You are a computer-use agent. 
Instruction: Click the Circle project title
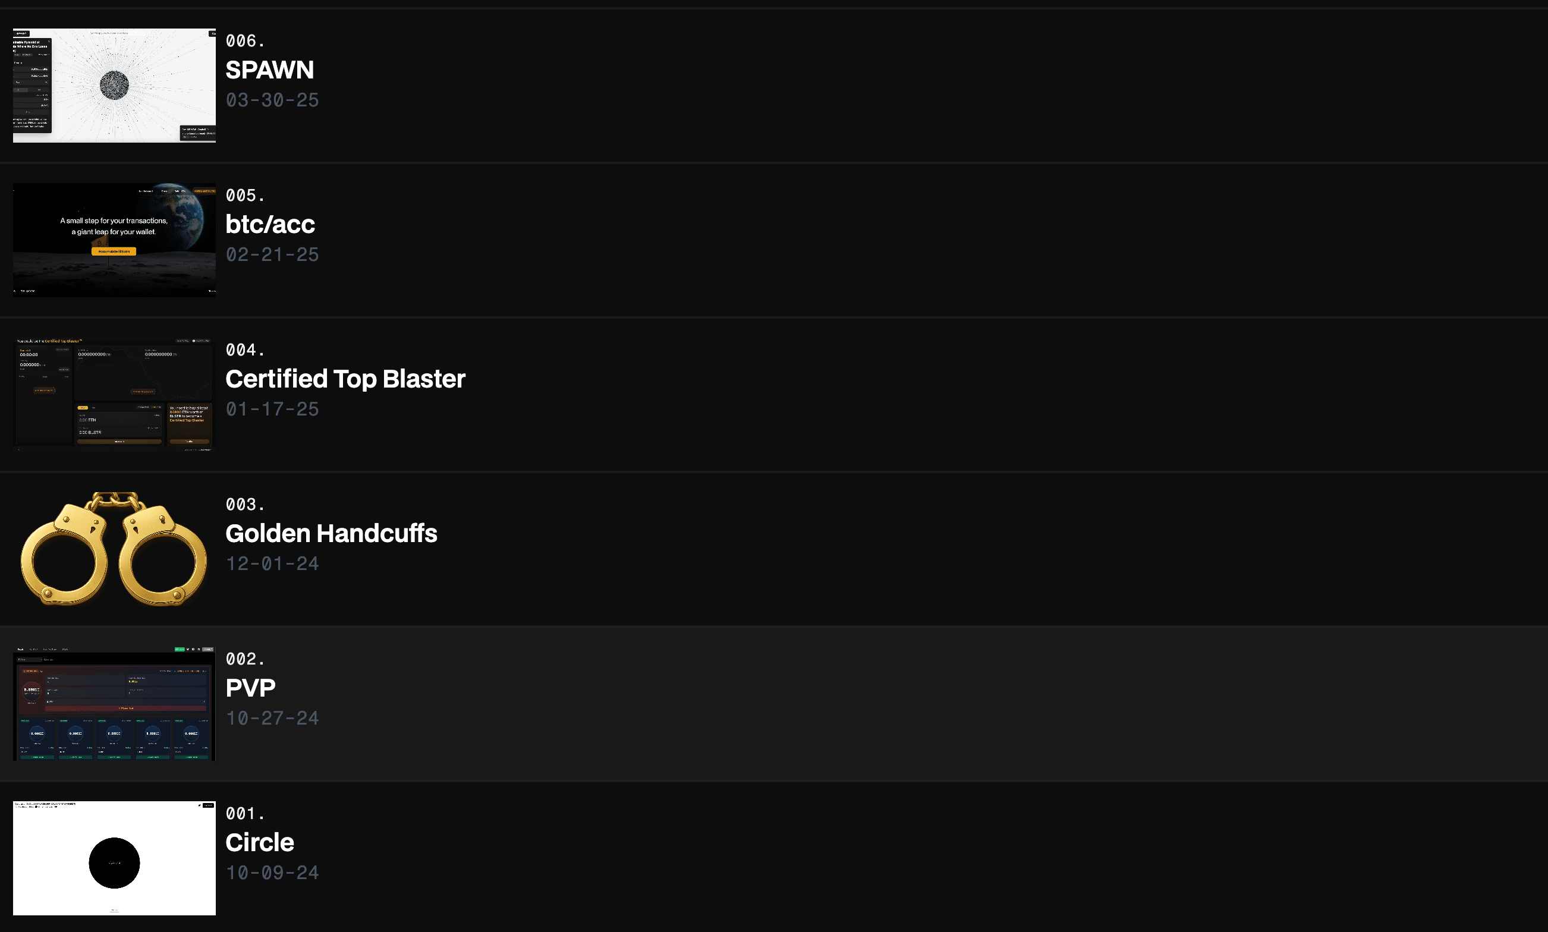[x=259, y=842]
